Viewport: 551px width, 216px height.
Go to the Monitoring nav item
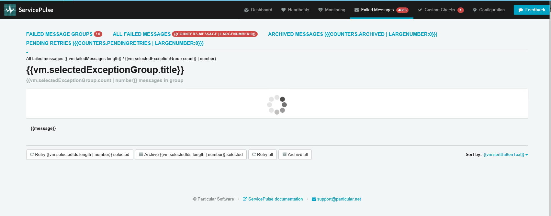pyautogui.click(x=332, y=10)
